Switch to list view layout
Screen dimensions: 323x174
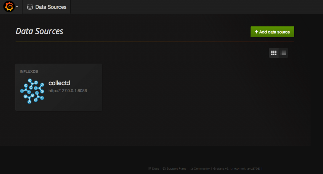tap(283, 53)
